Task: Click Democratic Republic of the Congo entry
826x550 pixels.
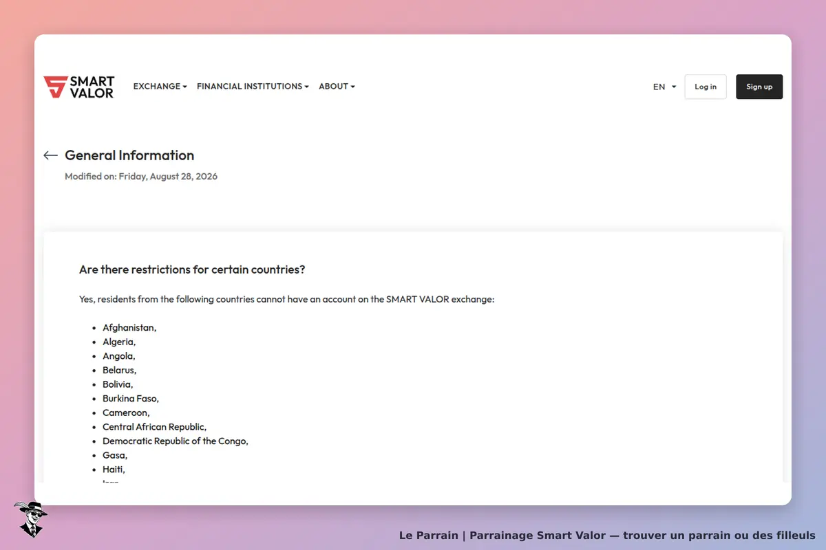Action: pos(176,441)
